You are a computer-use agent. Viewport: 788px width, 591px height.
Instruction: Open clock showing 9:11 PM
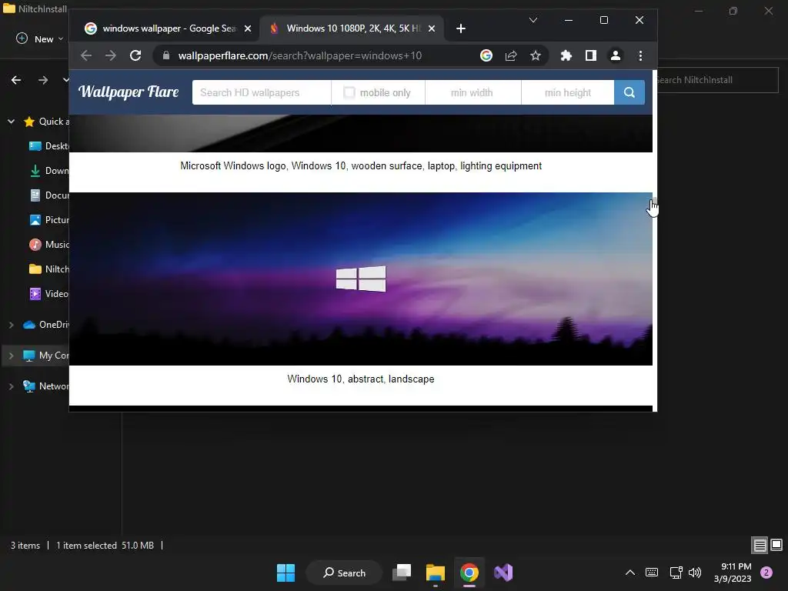tap(733, 573)
